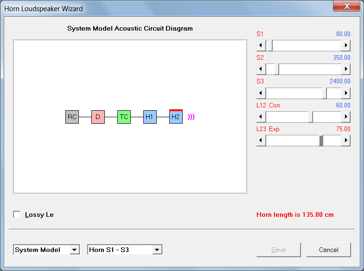Screen dimensions: 364x271
Task: Click the L12 value 60.00
Action: (x=343, y=105)
